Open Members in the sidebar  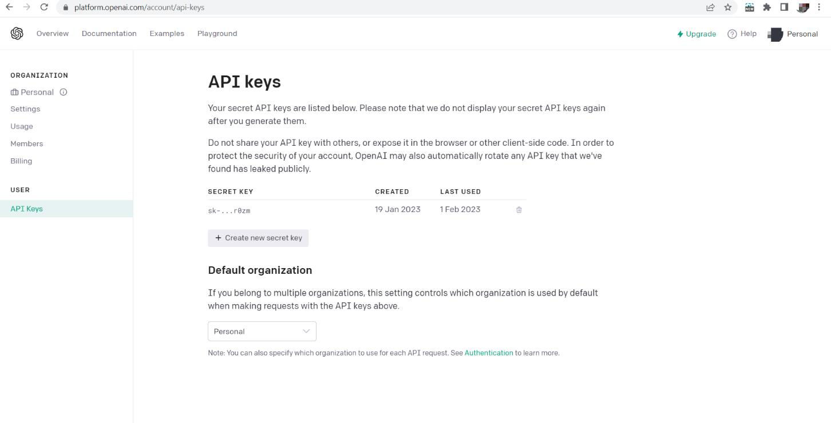click(27, 143)
